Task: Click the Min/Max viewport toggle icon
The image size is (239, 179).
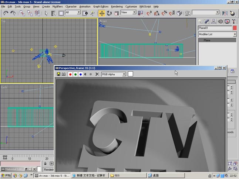Action: click(235, 169)
